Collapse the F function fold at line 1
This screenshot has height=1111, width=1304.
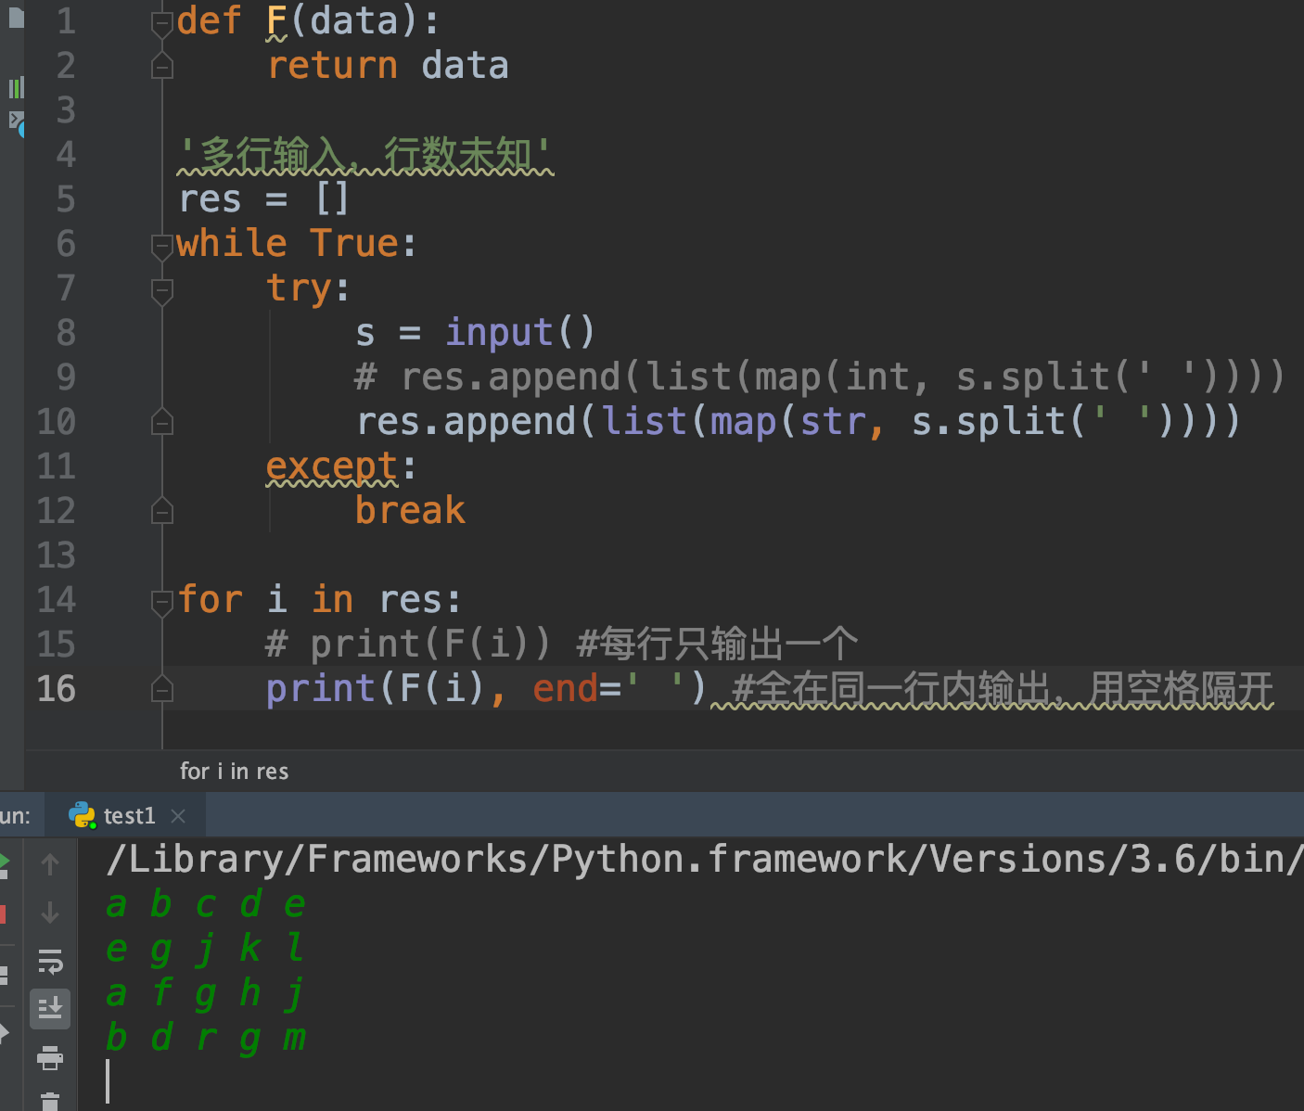pyautogui.click(x=161, y=20)
